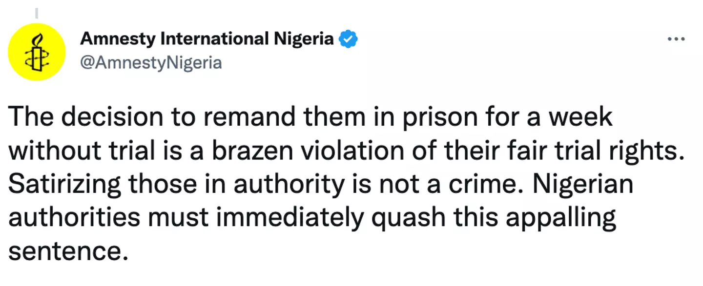Open the Amnesty International Nigeria profile name
Image resolution: width=703 pixels, height=286 pixels.
[x=207, y=39]
